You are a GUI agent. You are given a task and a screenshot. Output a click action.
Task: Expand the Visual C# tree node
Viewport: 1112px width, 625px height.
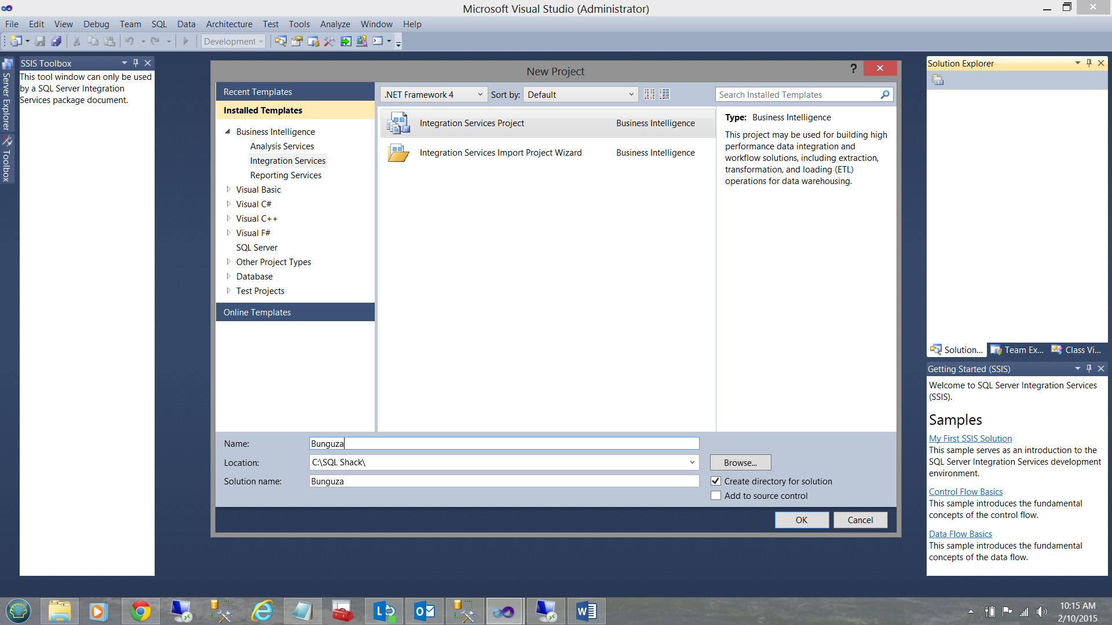point(228,204)
